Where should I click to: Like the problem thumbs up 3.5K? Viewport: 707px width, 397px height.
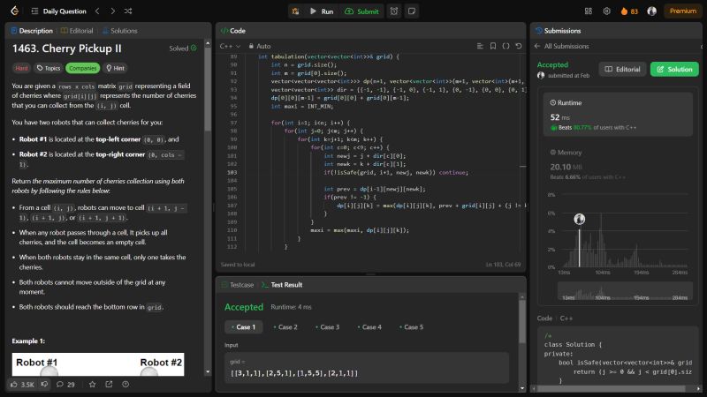22,385
